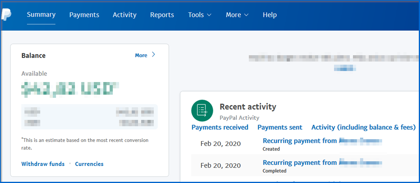Select the Payments received filter
The image size is (420, 183).
tap(220, 127)
